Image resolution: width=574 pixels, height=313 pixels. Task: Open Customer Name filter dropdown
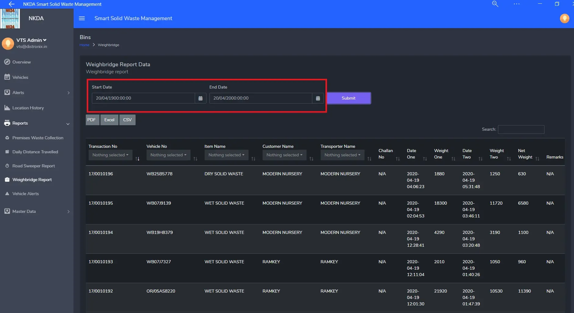(284, 155)
